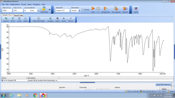Switch to the Results Table tab
The height and width of the screenshot is (98, 175).
[x=18, y=15]
